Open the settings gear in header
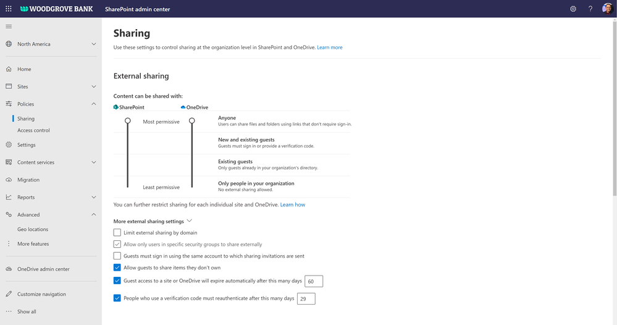This screenshot has width=617, height=325. coord(573,9)
